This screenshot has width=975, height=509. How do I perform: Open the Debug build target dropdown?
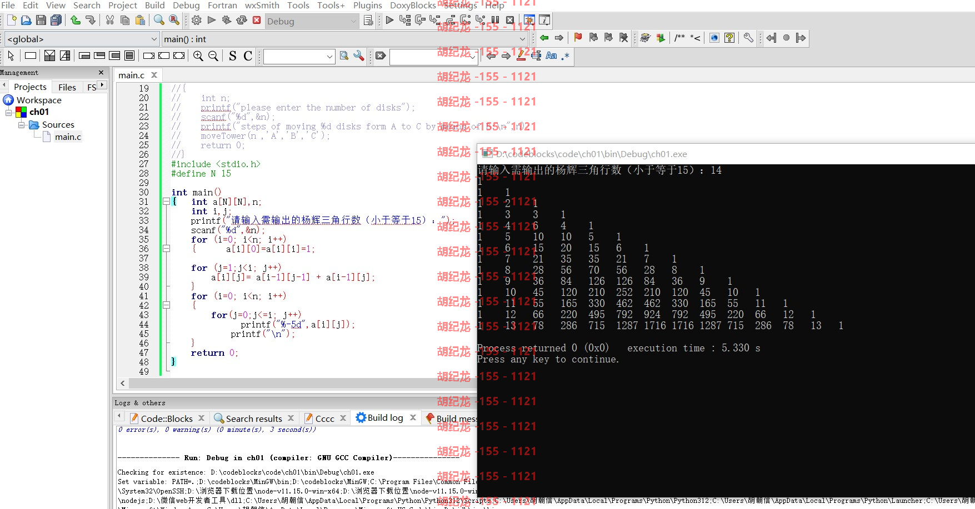click(x=354, y=21)
